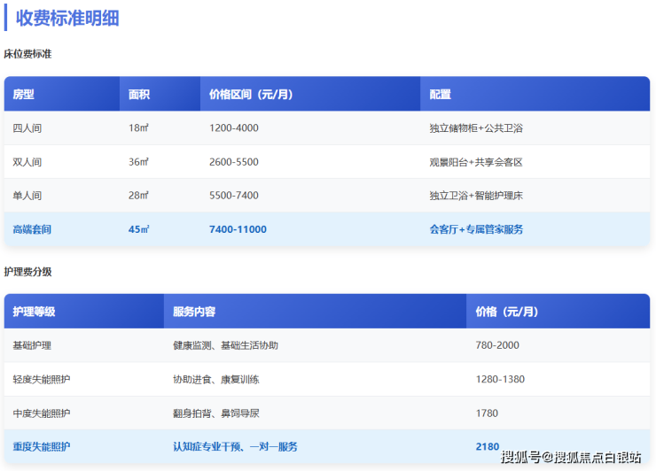The height and width of the screenshot is (471, 656).
Task: Select the 服务内容 column header
Action: [x=194, y=312]
